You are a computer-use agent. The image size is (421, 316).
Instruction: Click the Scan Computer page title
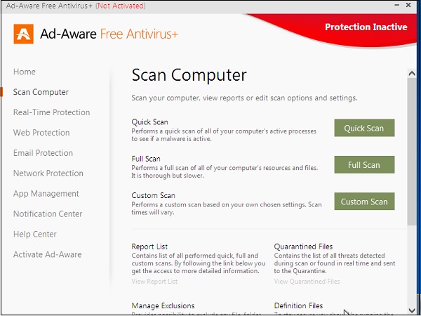coord(189,75)
